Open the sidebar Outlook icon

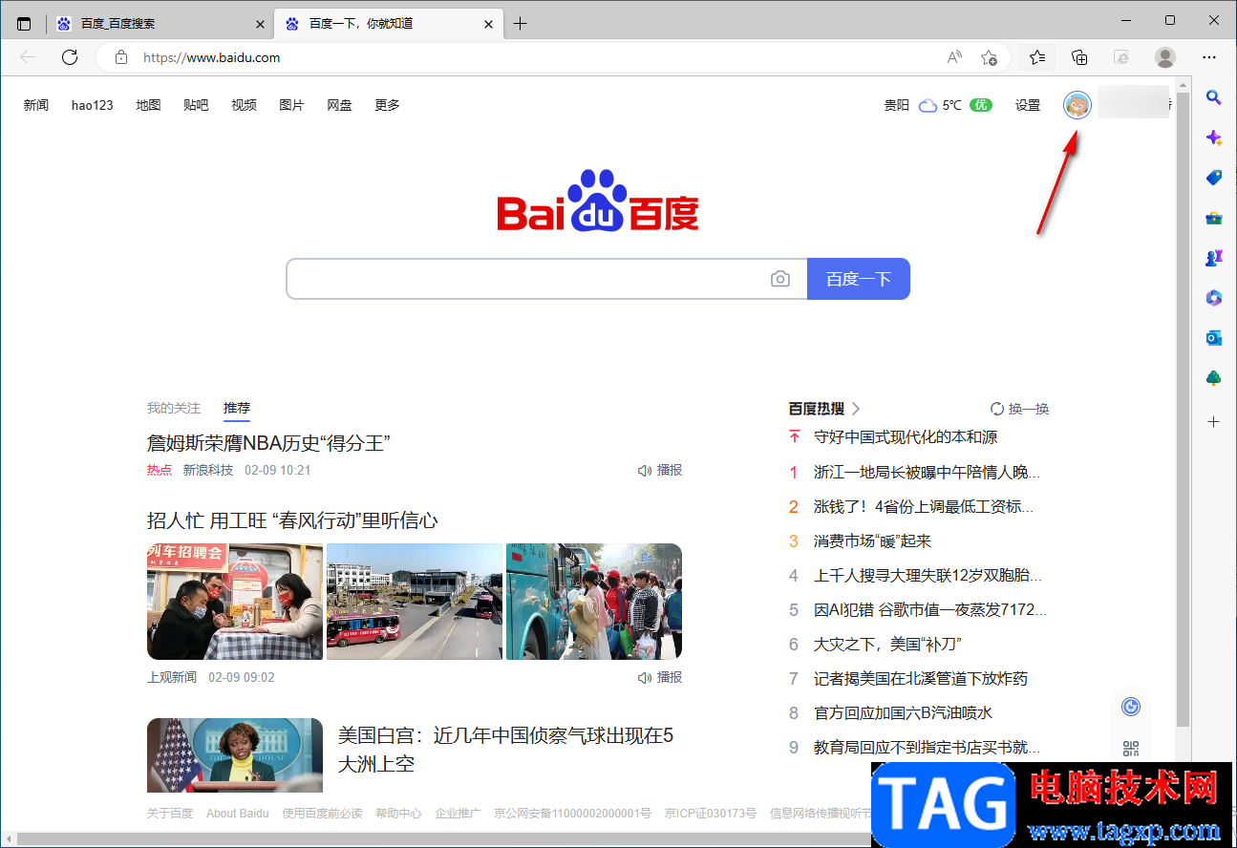tap(1214, 338)
